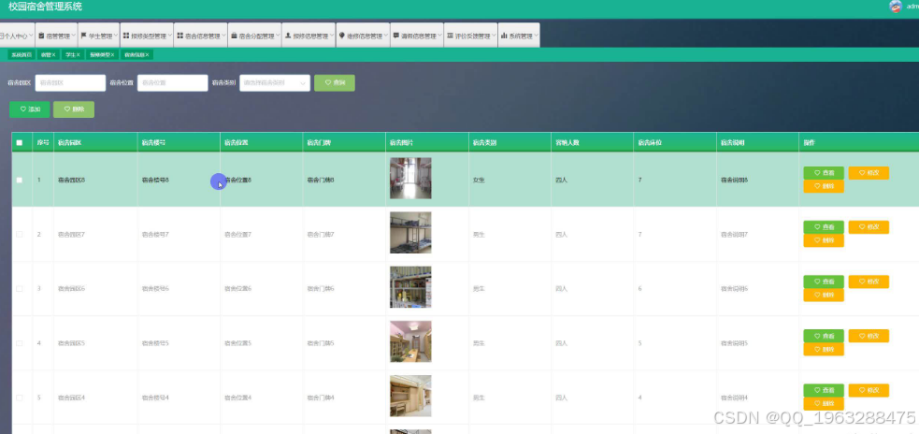Click the clipboard icon of 宿管管理
Viewport: 919px width, 434px height.
[x=41, y=36]
